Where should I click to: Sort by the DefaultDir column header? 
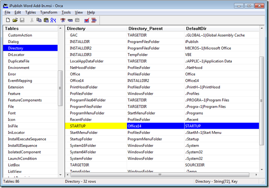222,29
